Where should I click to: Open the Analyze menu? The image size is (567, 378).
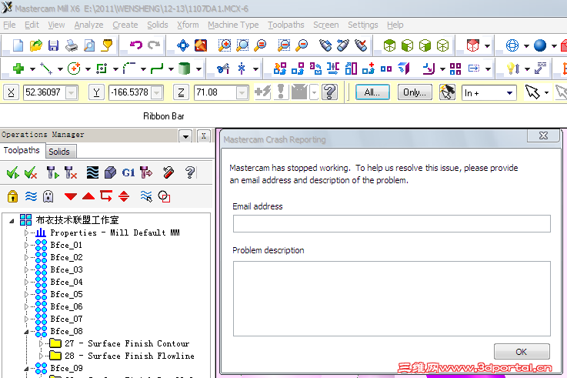click(x=88, y=25)
